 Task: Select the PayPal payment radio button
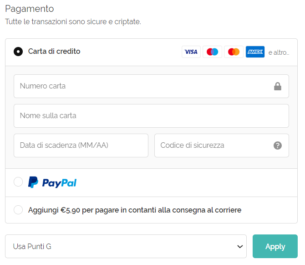point(18,182)
